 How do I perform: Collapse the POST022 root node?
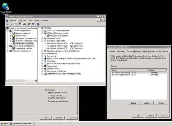39,28
